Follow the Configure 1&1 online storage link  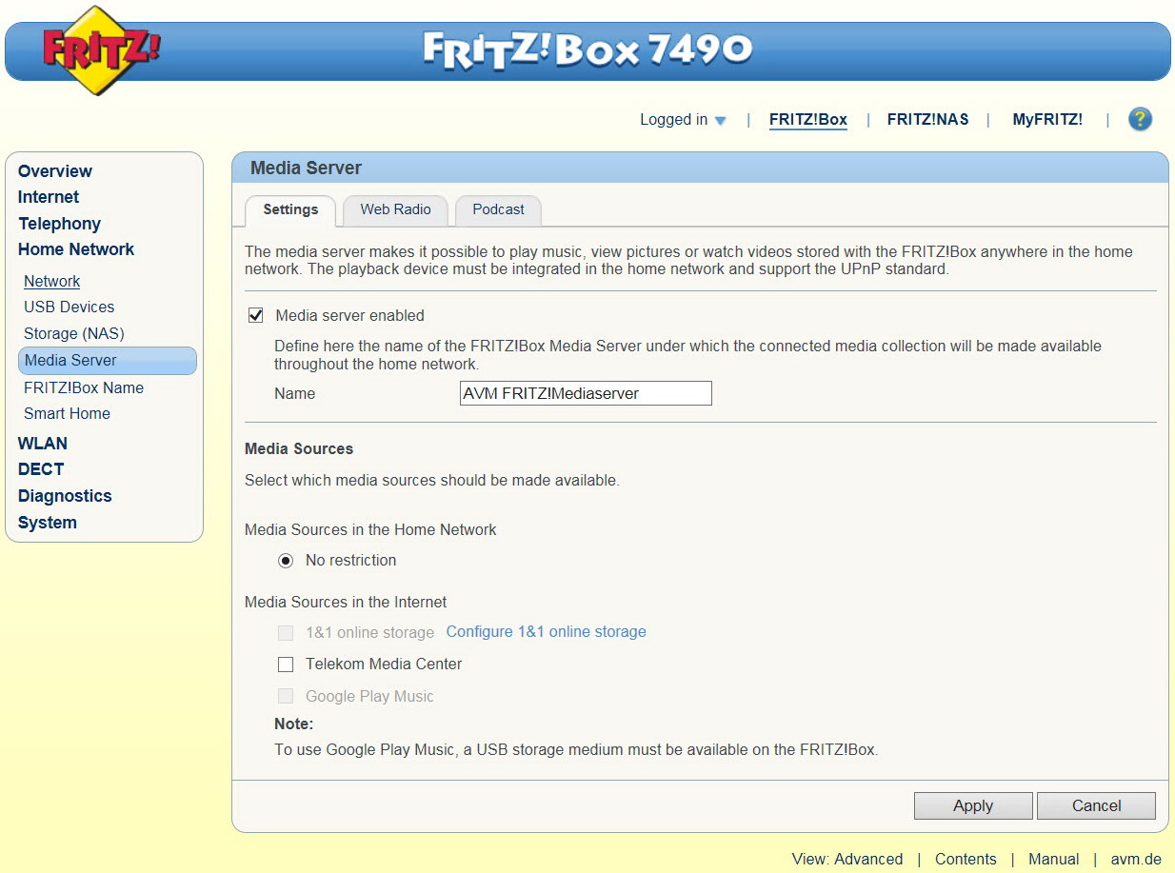(547, 632)
